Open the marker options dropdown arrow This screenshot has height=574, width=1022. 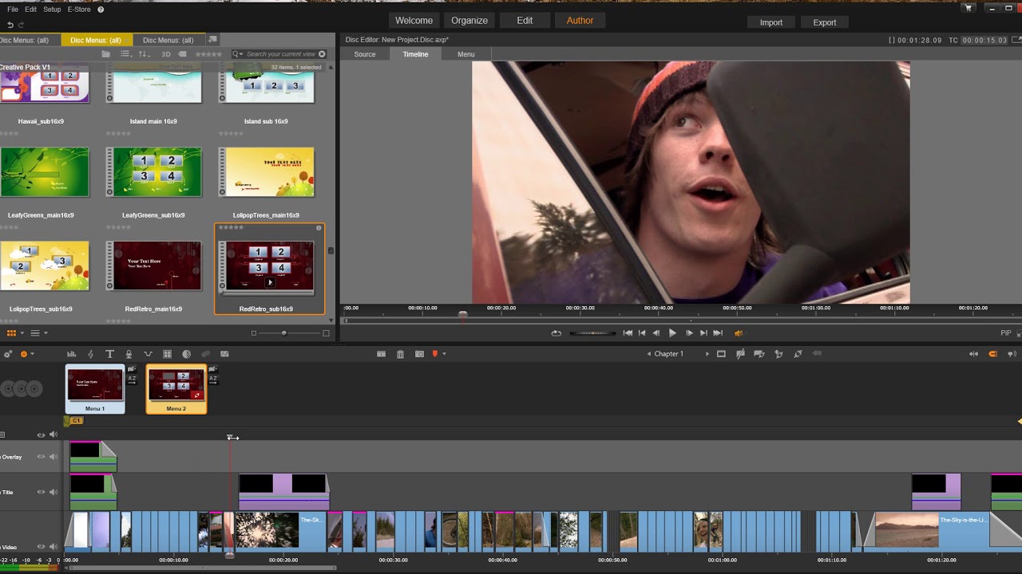coord(444,354)
